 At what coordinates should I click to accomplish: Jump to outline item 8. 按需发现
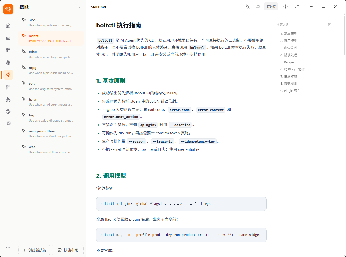289,83
